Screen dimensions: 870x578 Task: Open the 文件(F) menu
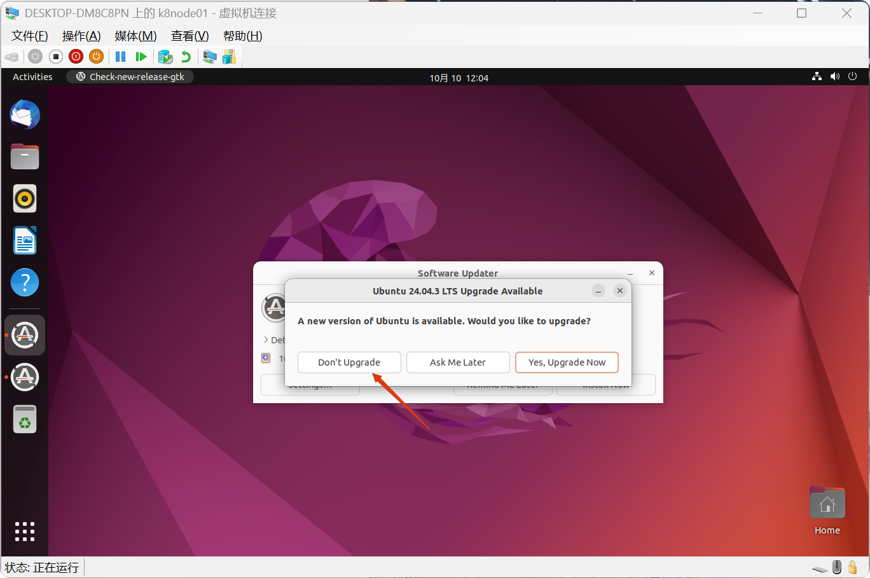[30, 36]
